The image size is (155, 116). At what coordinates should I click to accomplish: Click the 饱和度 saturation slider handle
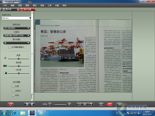(x=19, y=66)
